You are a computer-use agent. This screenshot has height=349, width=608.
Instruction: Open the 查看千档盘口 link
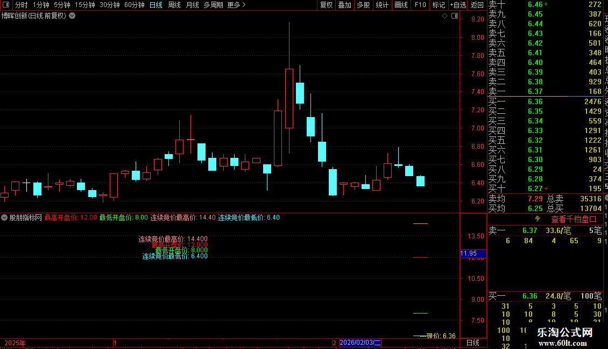pos(574,219)
